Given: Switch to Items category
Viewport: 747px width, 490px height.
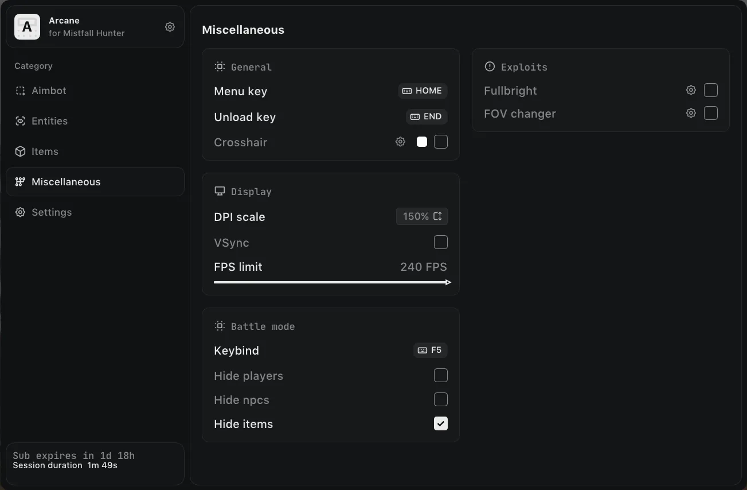Looking at the screenshot, I should pos(95,151).
